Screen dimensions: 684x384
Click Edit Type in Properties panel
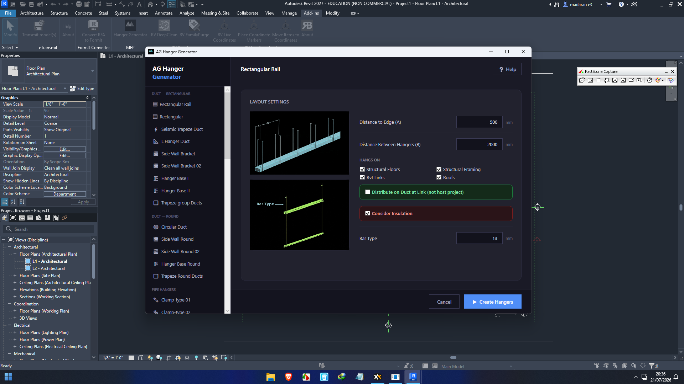82,89
